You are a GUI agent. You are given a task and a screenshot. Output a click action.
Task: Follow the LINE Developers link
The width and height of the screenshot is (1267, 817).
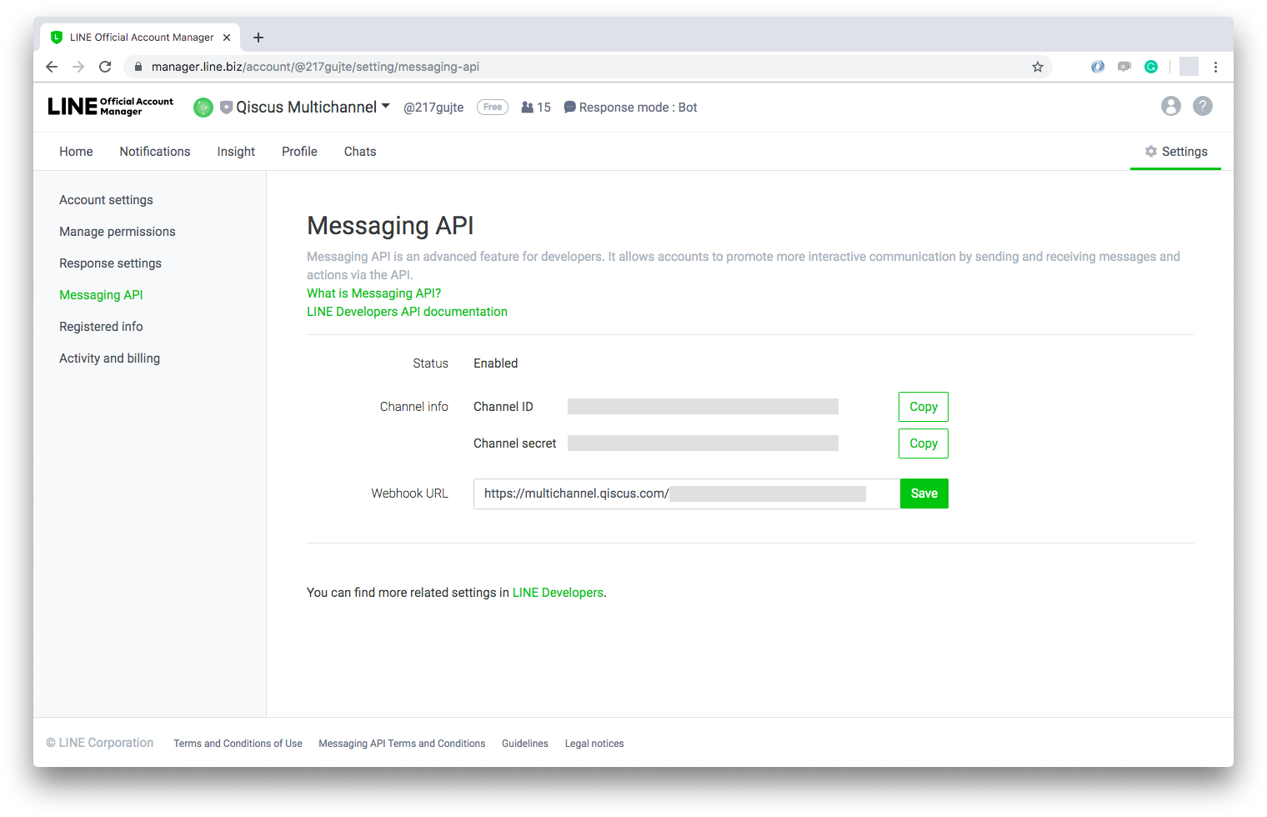(x=558, y=593)
